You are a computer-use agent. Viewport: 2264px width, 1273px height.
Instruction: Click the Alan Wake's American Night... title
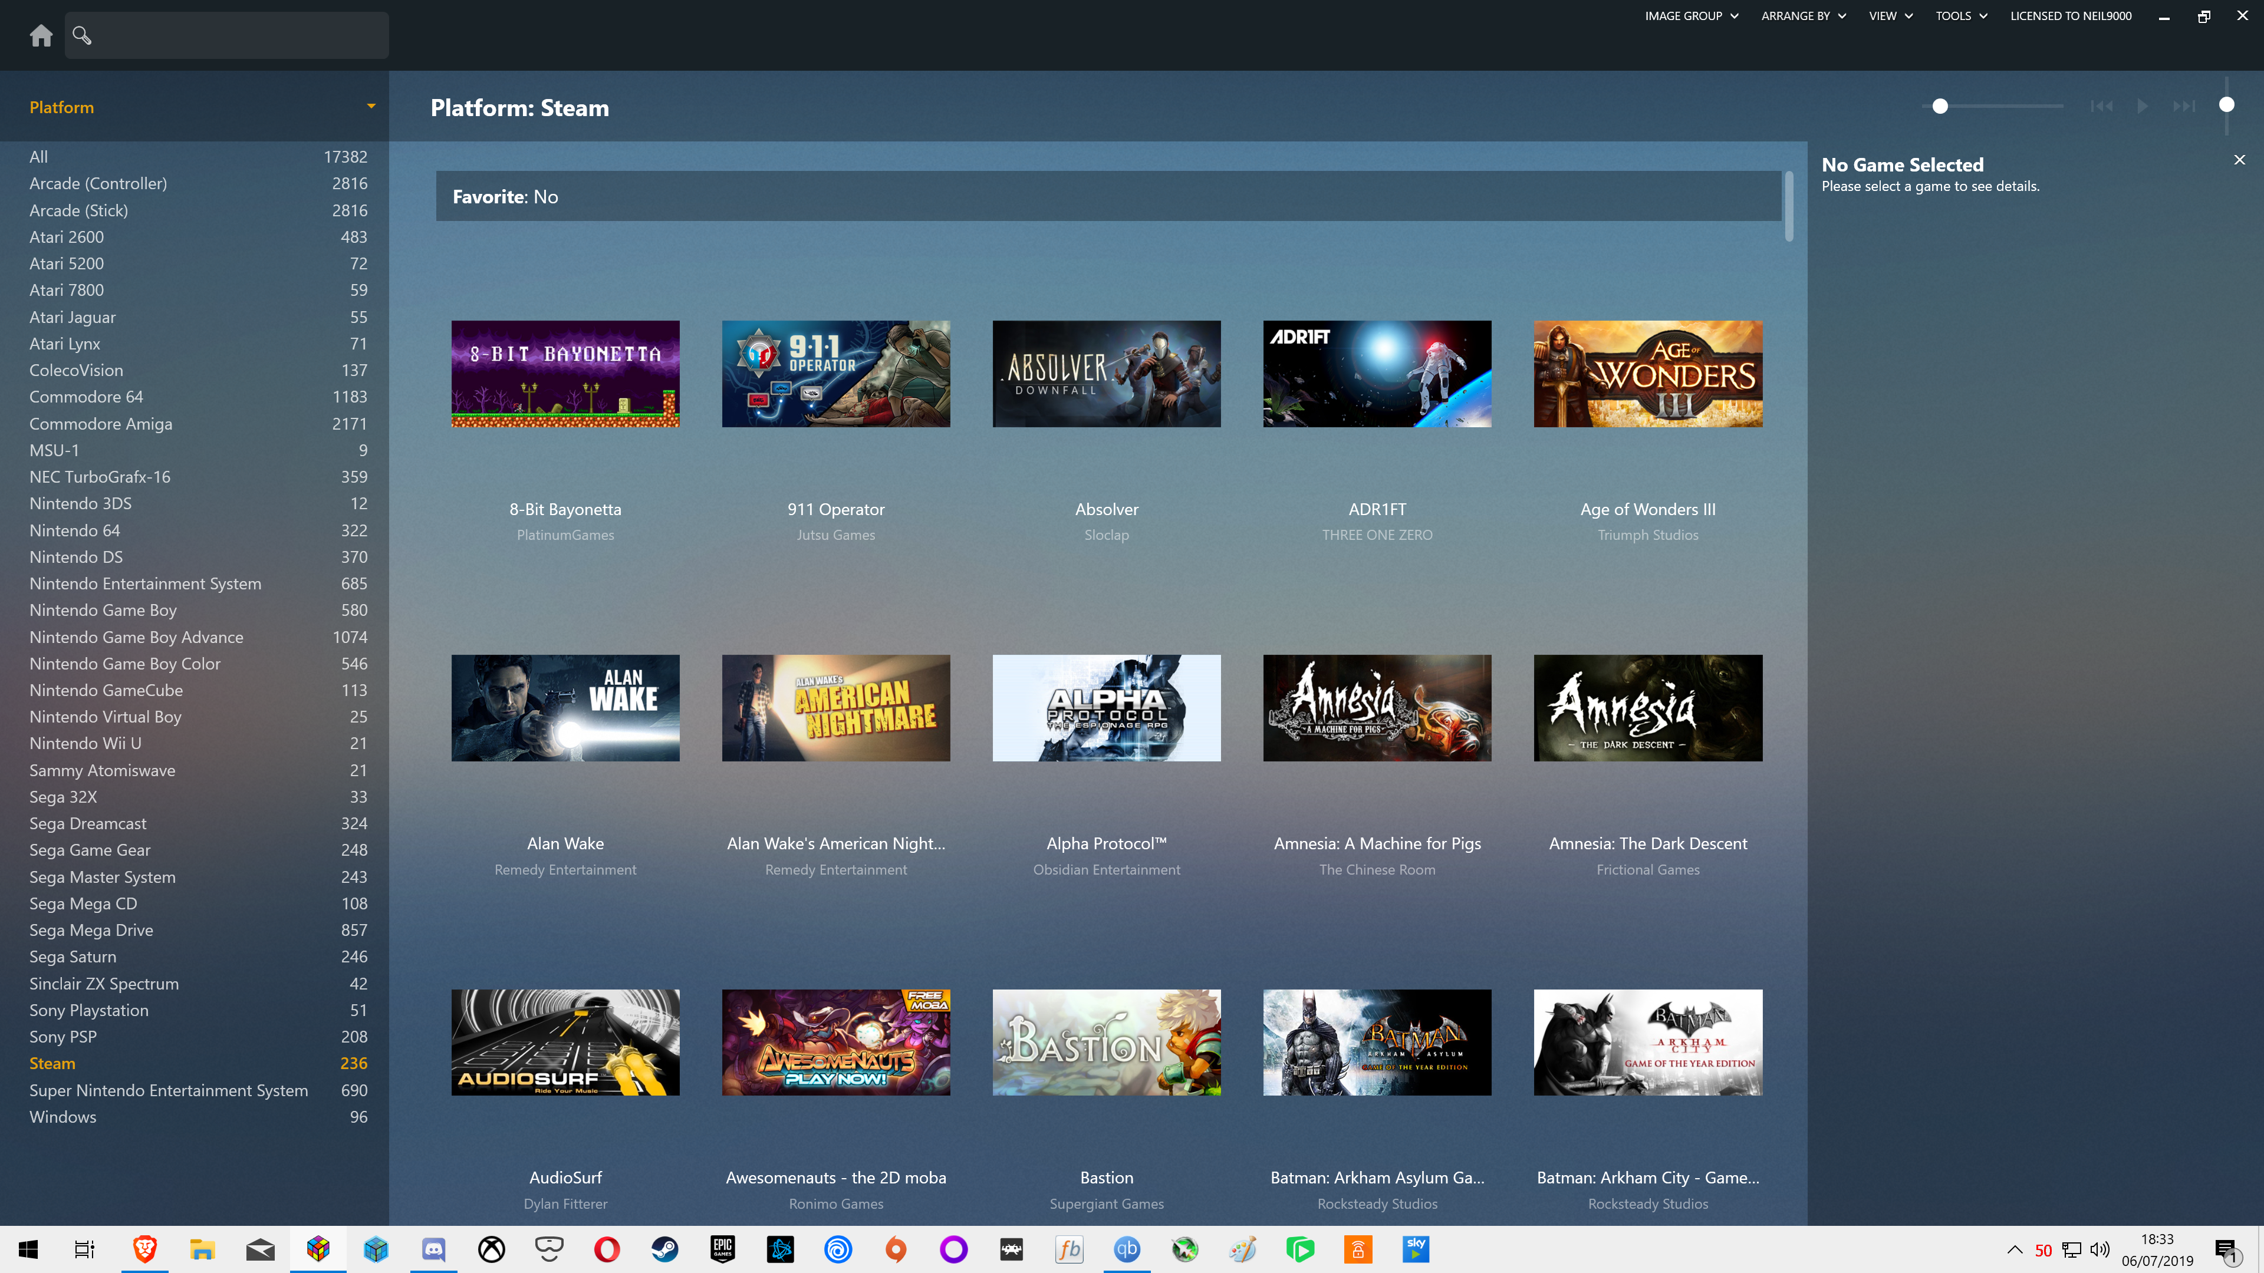tap(836, 843)
